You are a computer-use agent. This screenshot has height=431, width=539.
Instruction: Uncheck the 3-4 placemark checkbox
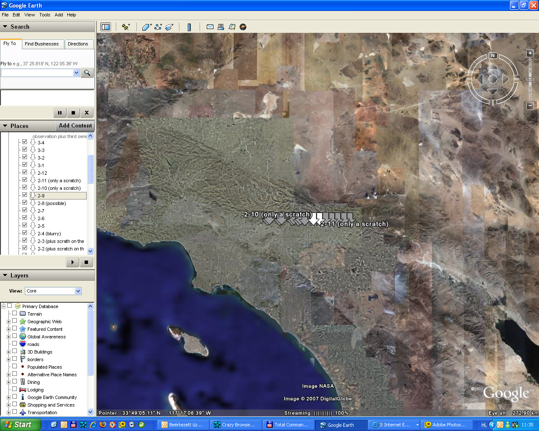[x=24, y=142]
